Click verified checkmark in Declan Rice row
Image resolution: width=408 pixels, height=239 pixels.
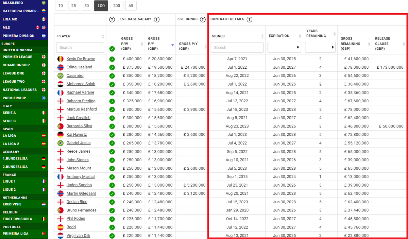tap(112, 202)
